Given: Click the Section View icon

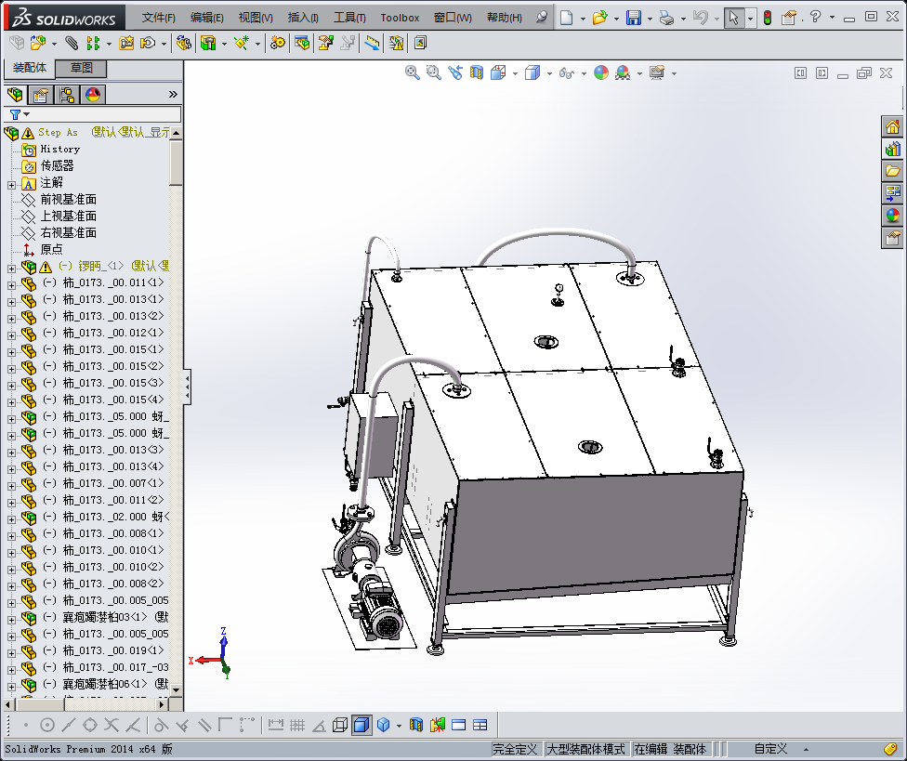Looking at the screenshot, I should 476,72.
